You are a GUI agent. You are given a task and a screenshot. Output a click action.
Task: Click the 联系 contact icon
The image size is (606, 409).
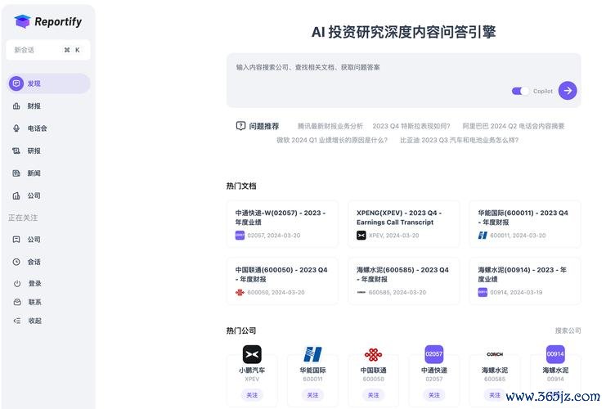tap(17, 302)
